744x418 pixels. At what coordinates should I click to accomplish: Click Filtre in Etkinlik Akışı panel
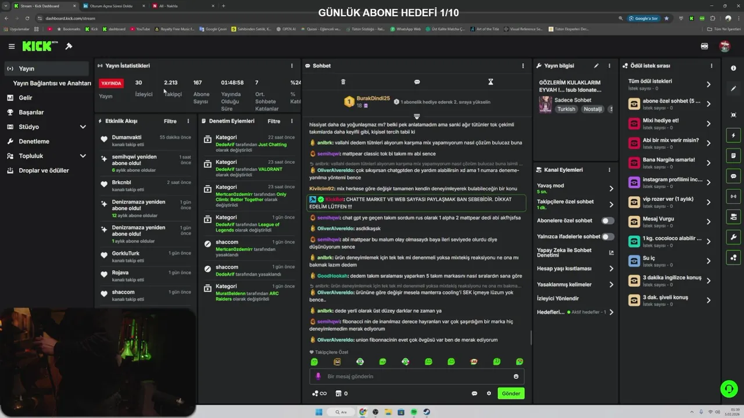170,121
